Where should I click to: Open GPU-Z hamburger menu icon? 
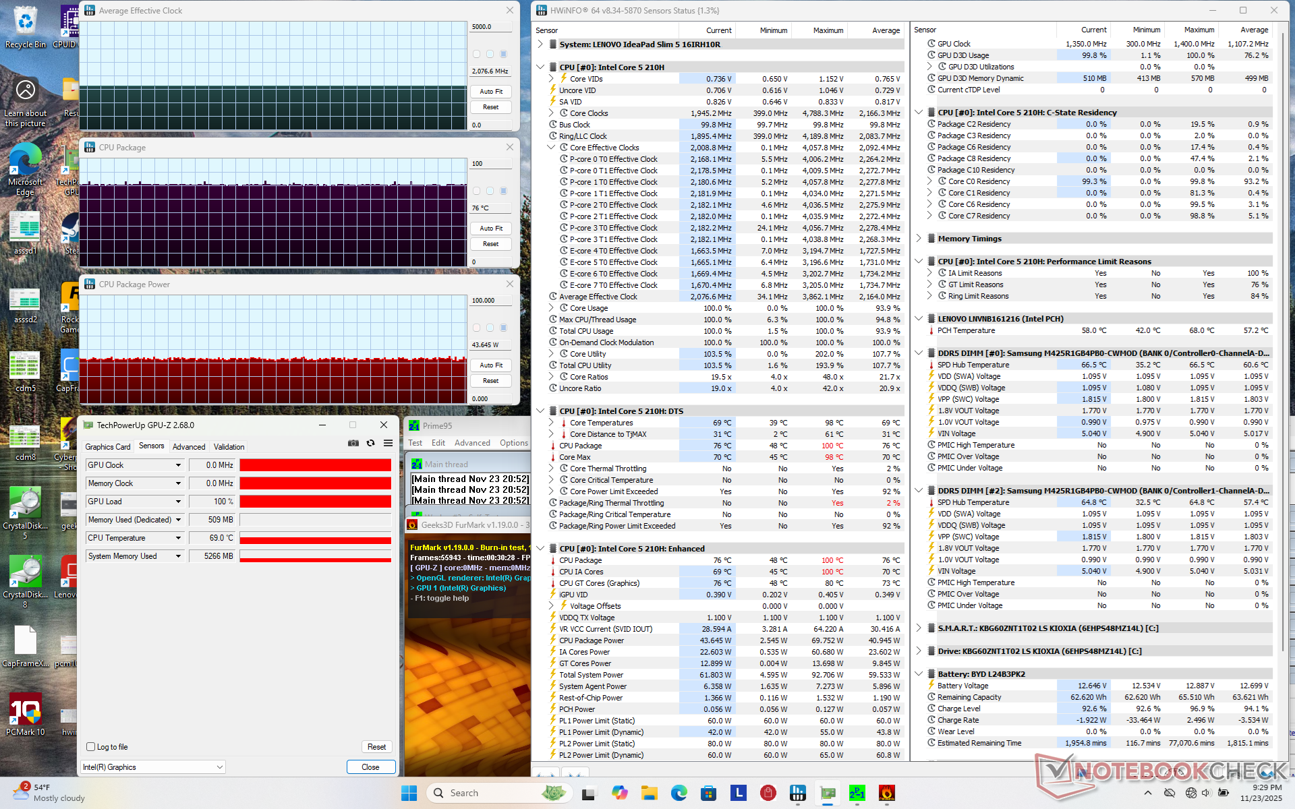[388, 443]
